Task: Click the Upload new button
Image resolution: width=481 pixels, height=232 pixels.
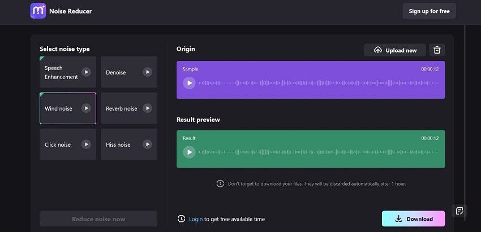Action: click(394, 50)
